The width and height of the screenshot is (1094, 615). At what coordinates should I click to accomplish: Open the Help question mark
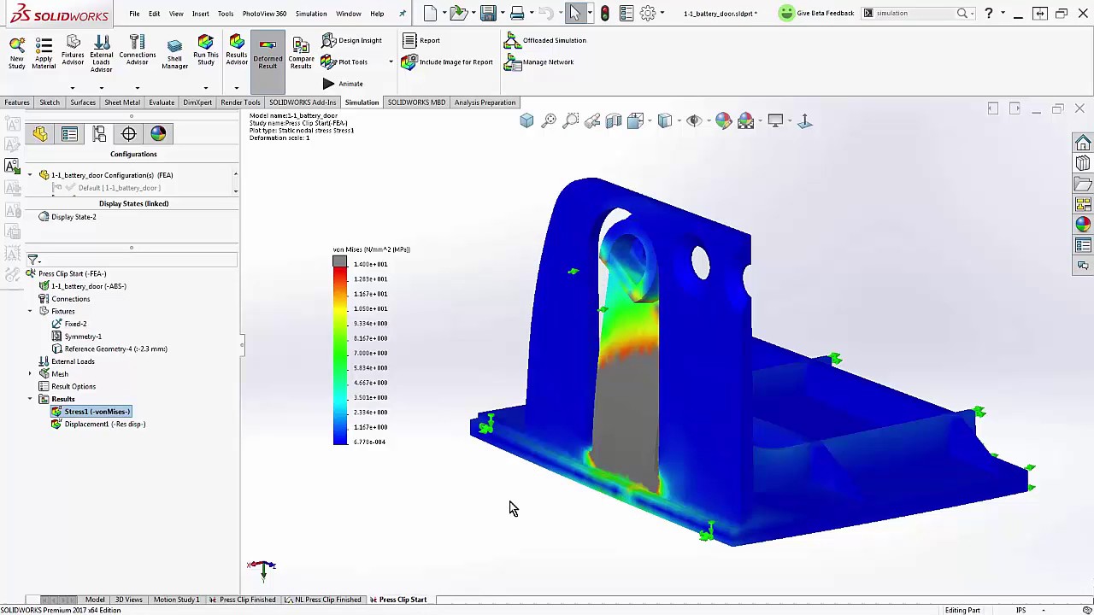pos(989,13)
